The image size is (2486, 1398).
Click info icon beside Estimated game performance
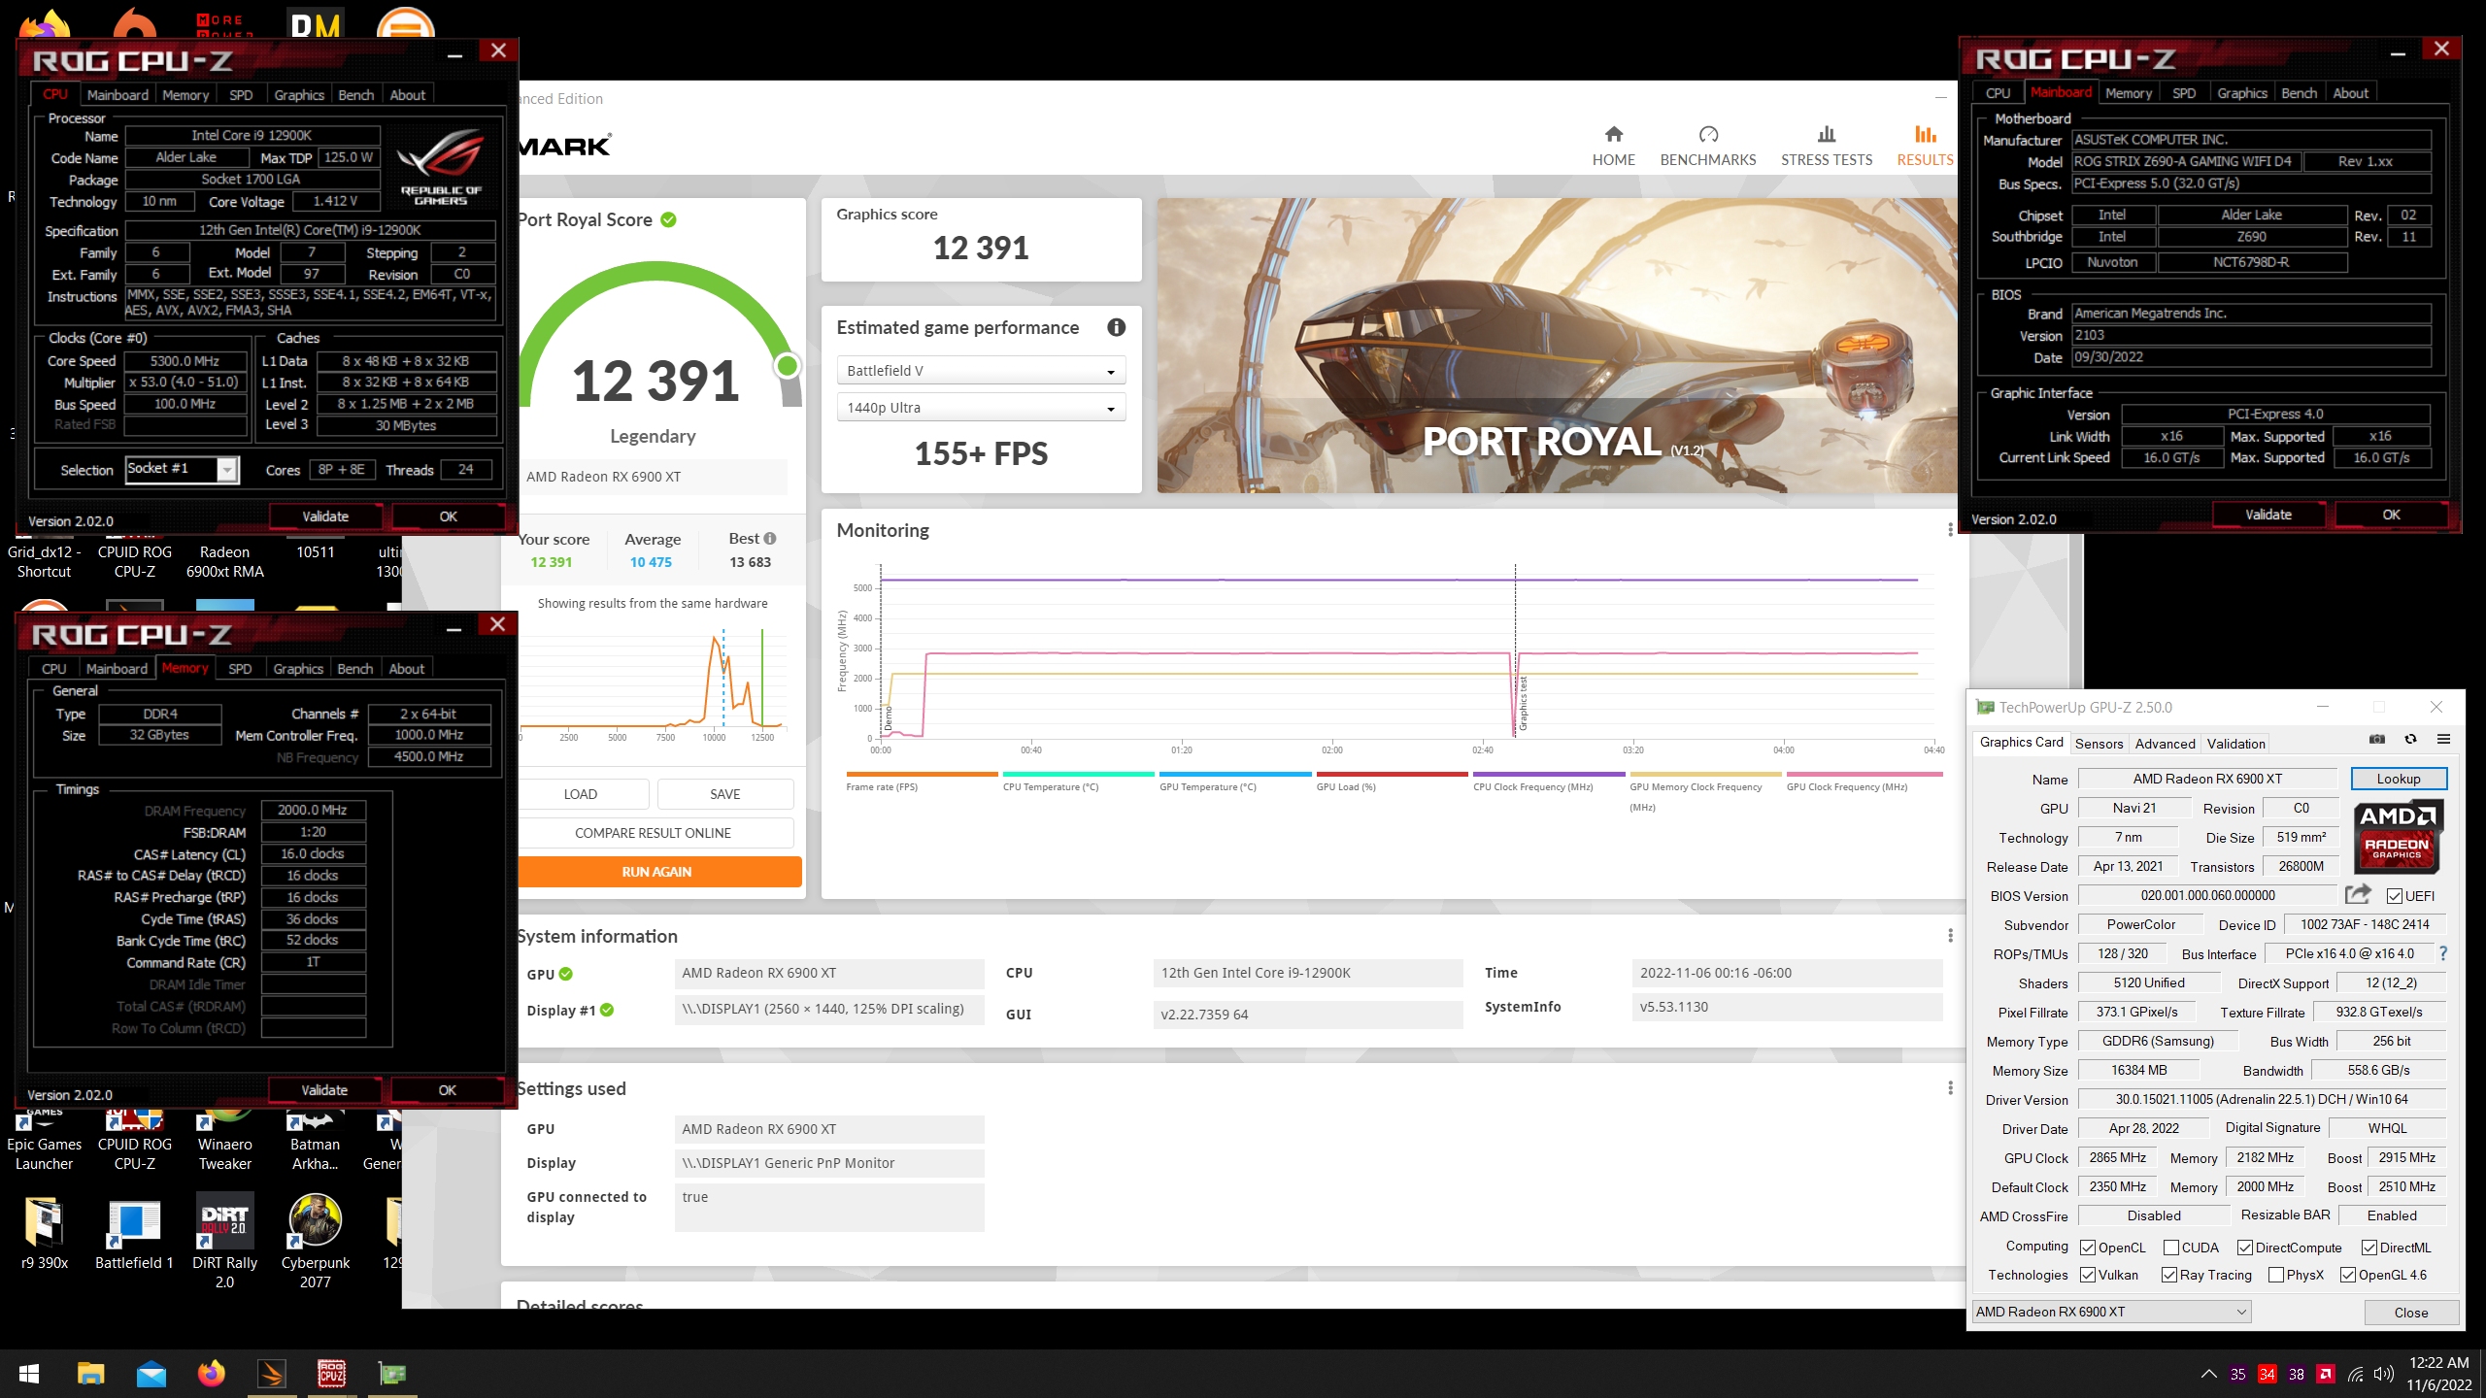pos(1116,327)
